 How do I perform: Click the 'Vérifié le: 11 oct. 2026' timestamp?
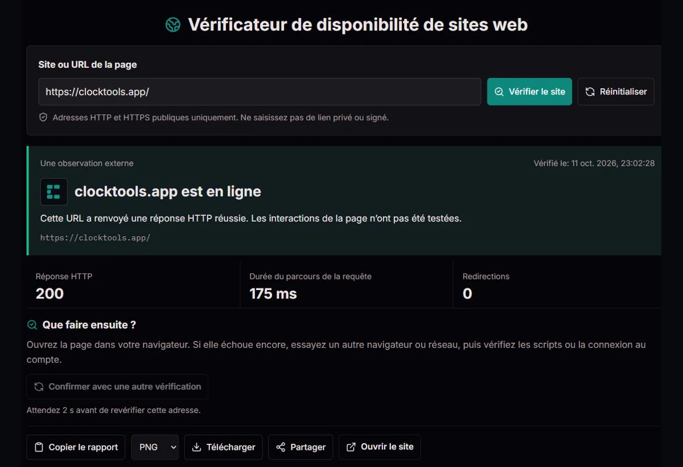(x=594, y=163)
